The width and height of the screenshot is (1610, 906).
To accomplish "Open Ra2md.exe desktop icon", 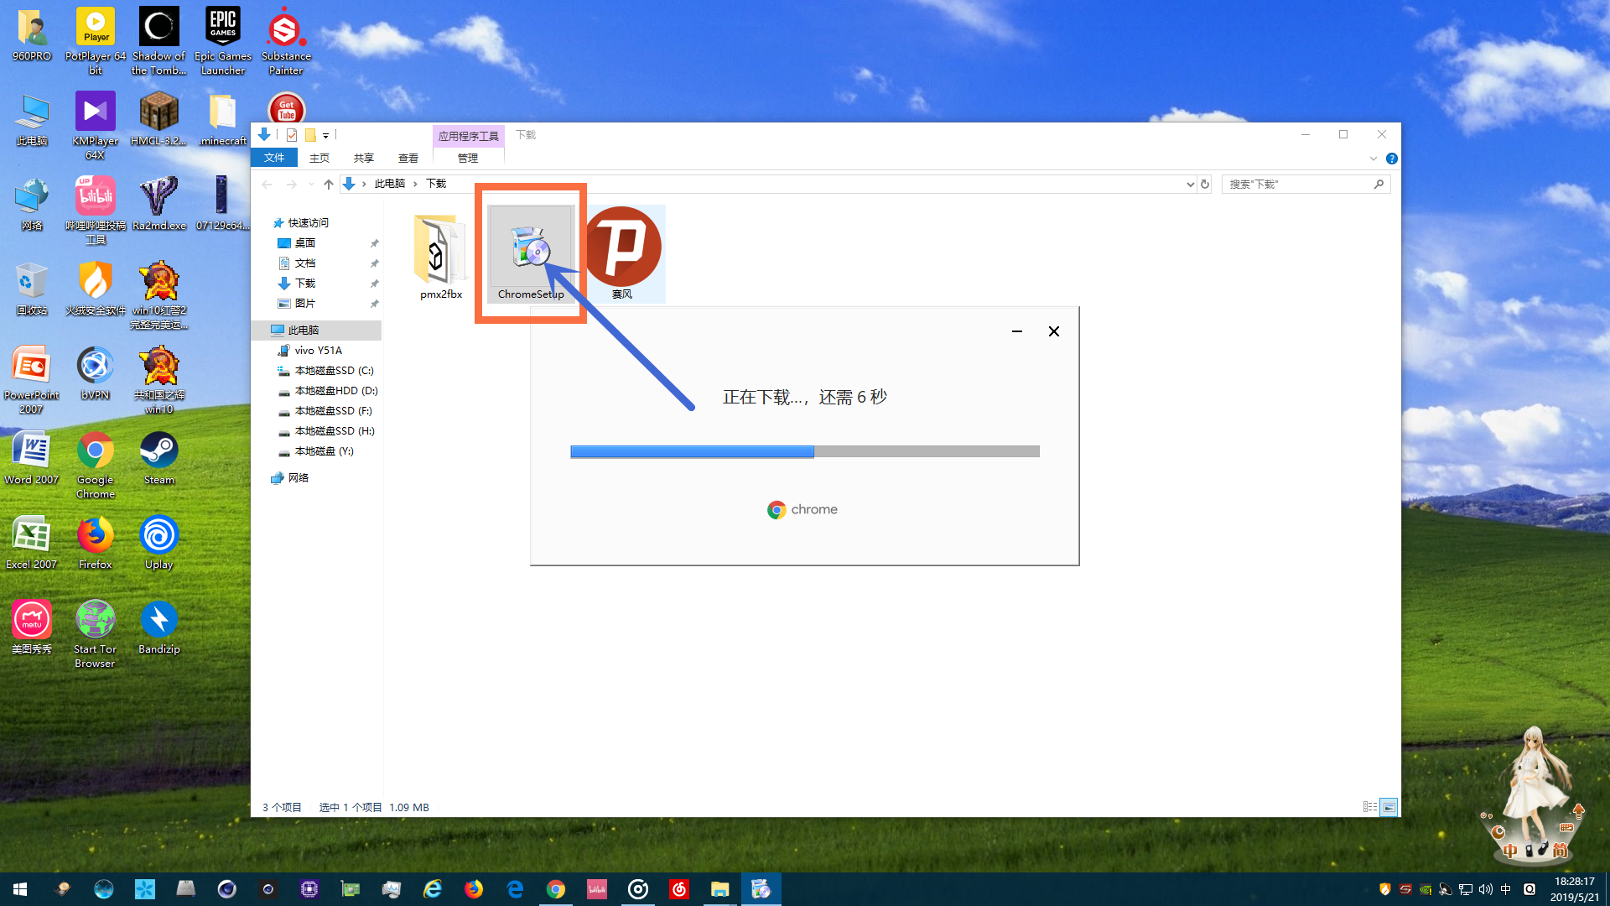I will (158, 203).
